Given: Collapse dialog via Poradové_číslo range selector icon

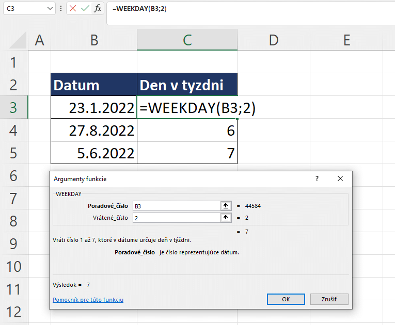Looking at the screenshot, I should click(x=226, y=206).
